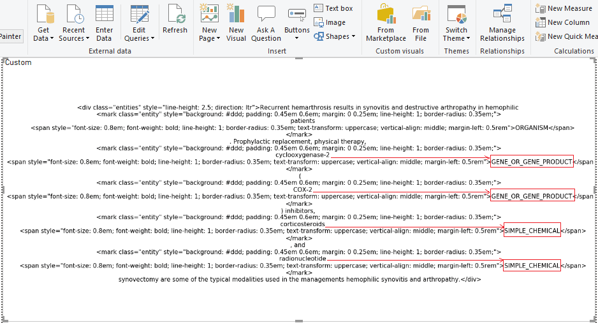Create a New Column

point(562,22)
